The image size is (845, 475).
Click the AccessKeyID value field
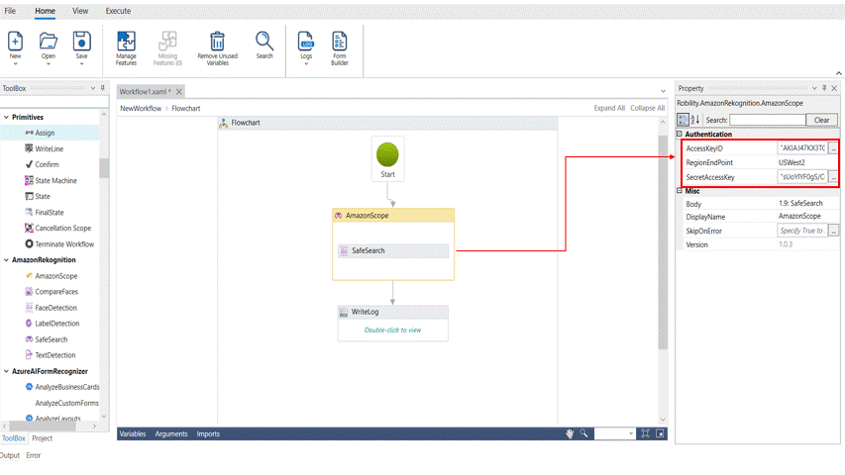tap(802, 147)
